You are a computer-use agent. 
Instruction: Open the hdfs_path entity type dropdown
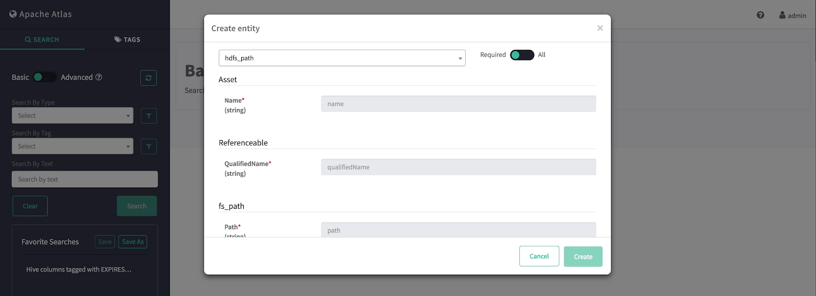(x=342, y=58)
